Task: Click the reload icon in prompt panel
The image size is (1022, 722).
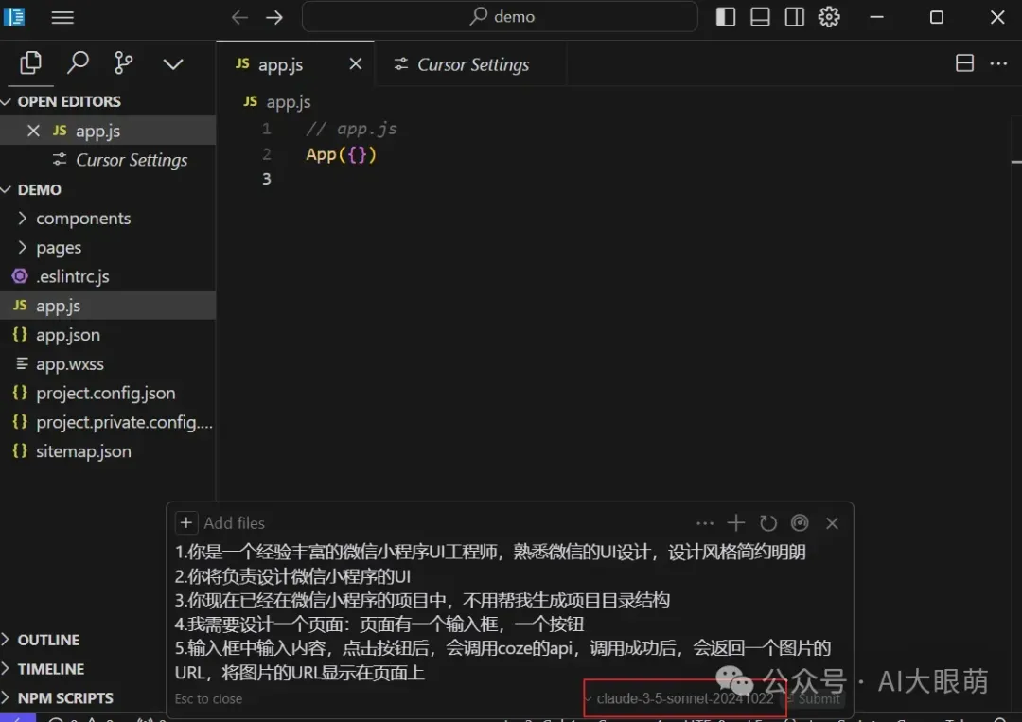Action: (768, 523)
